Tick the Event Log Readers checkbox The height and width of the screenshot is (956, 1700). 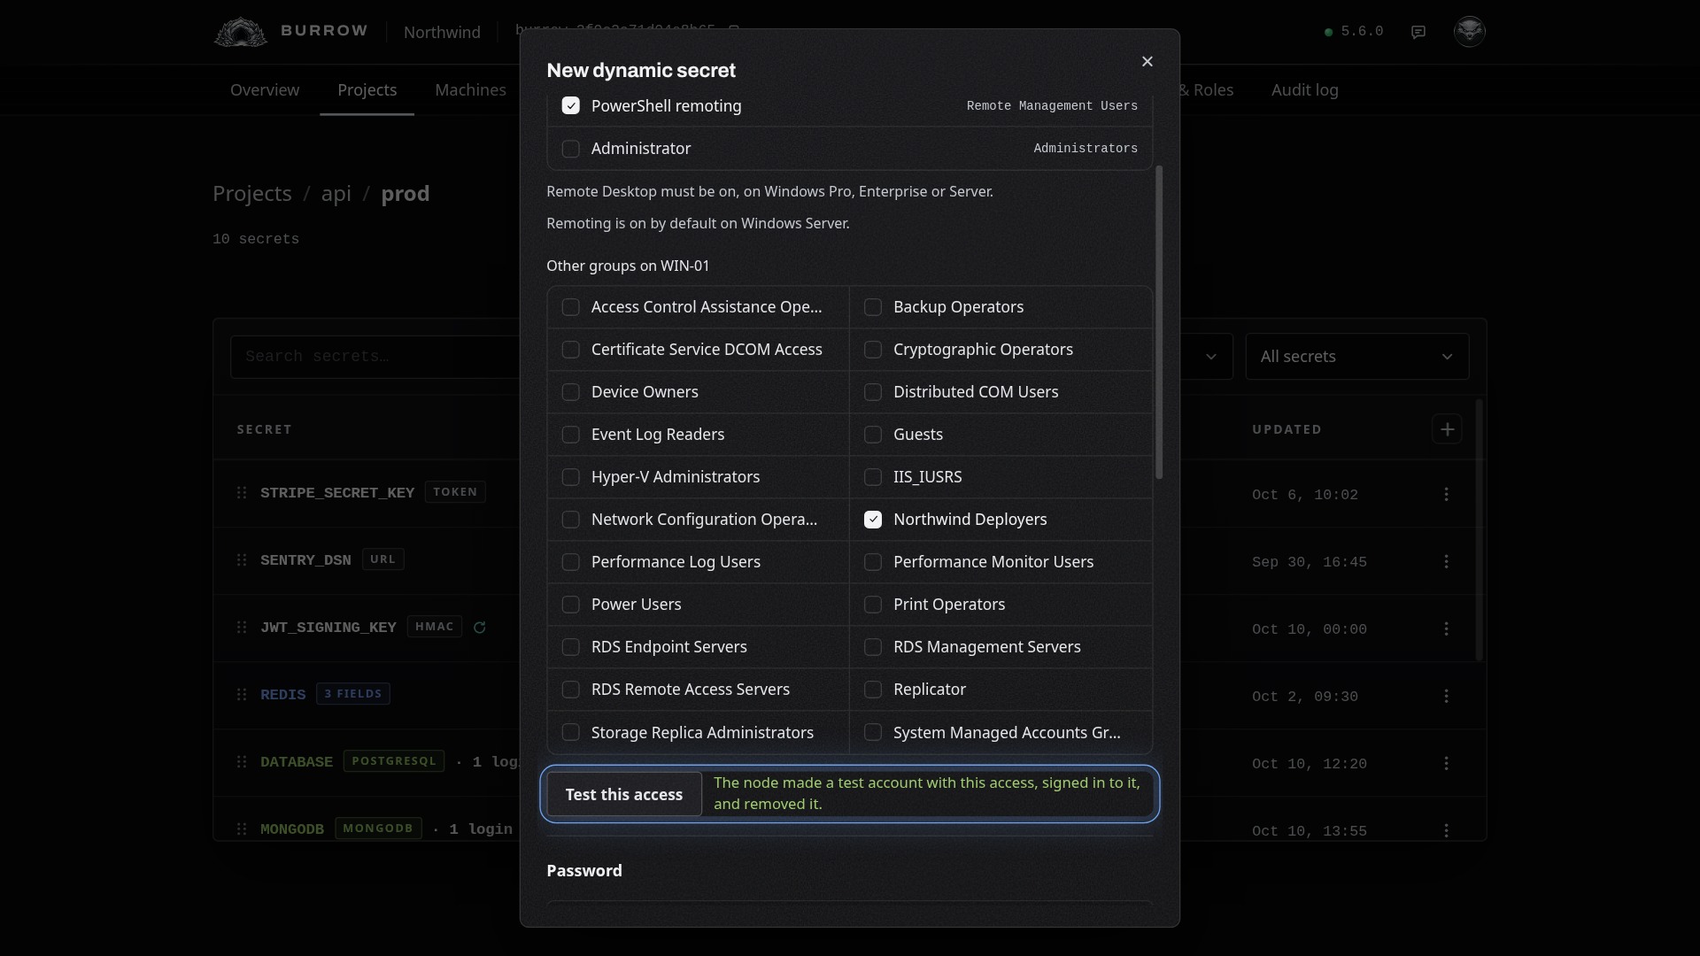tap(571, 435)
